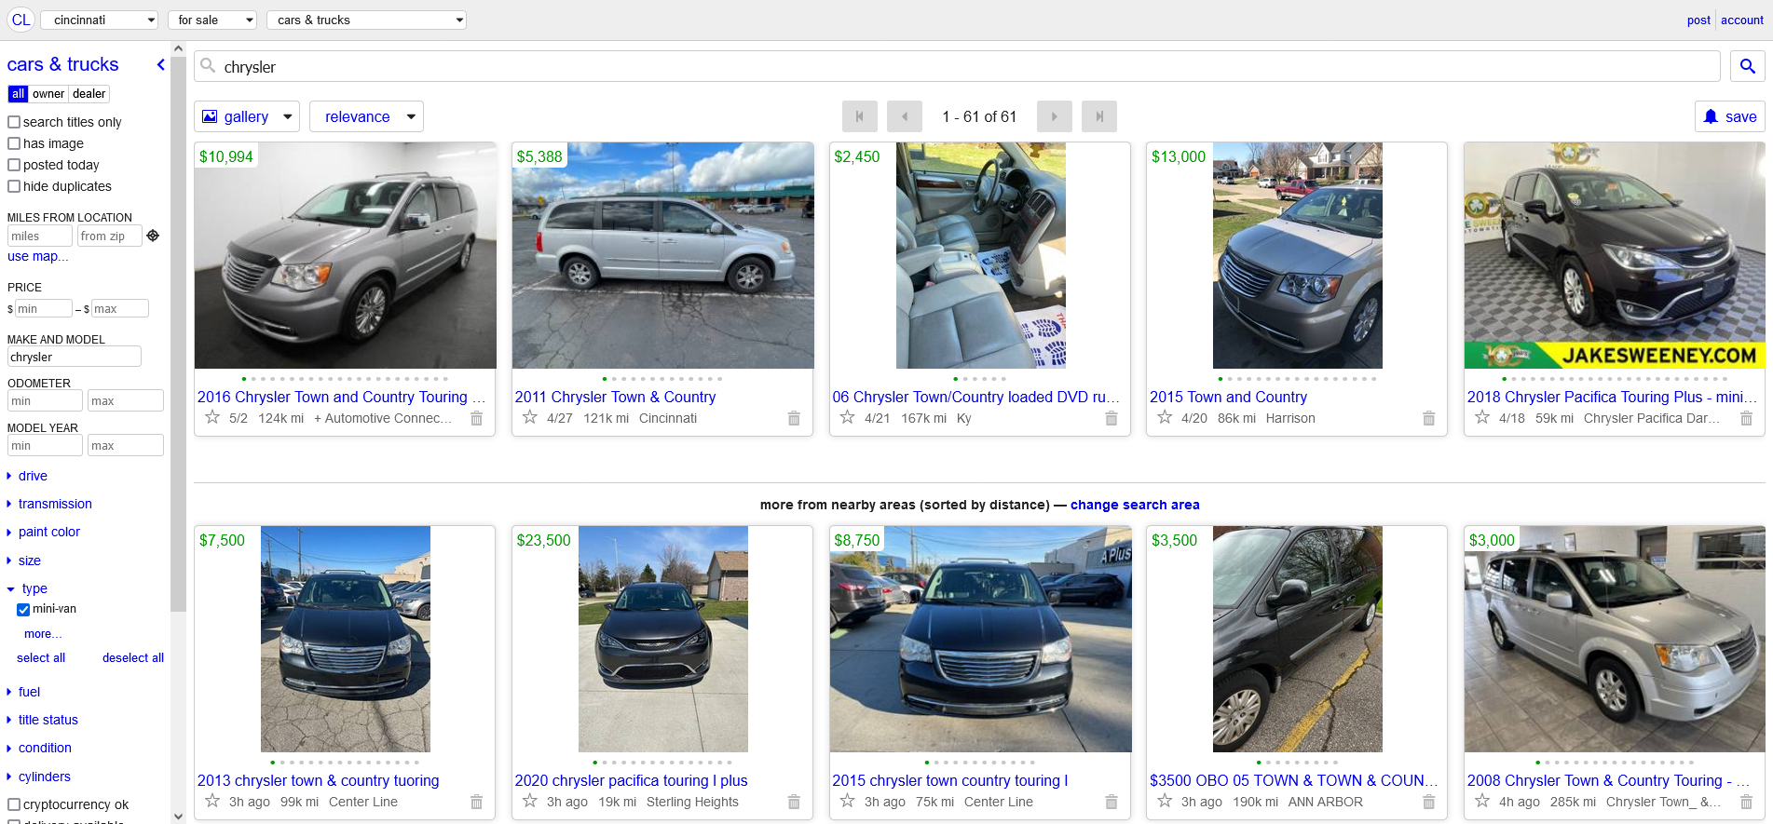The height and width of the screenshot is (824, 1773).
Task: Check the posted today filter
Action: tap(14, 165)
